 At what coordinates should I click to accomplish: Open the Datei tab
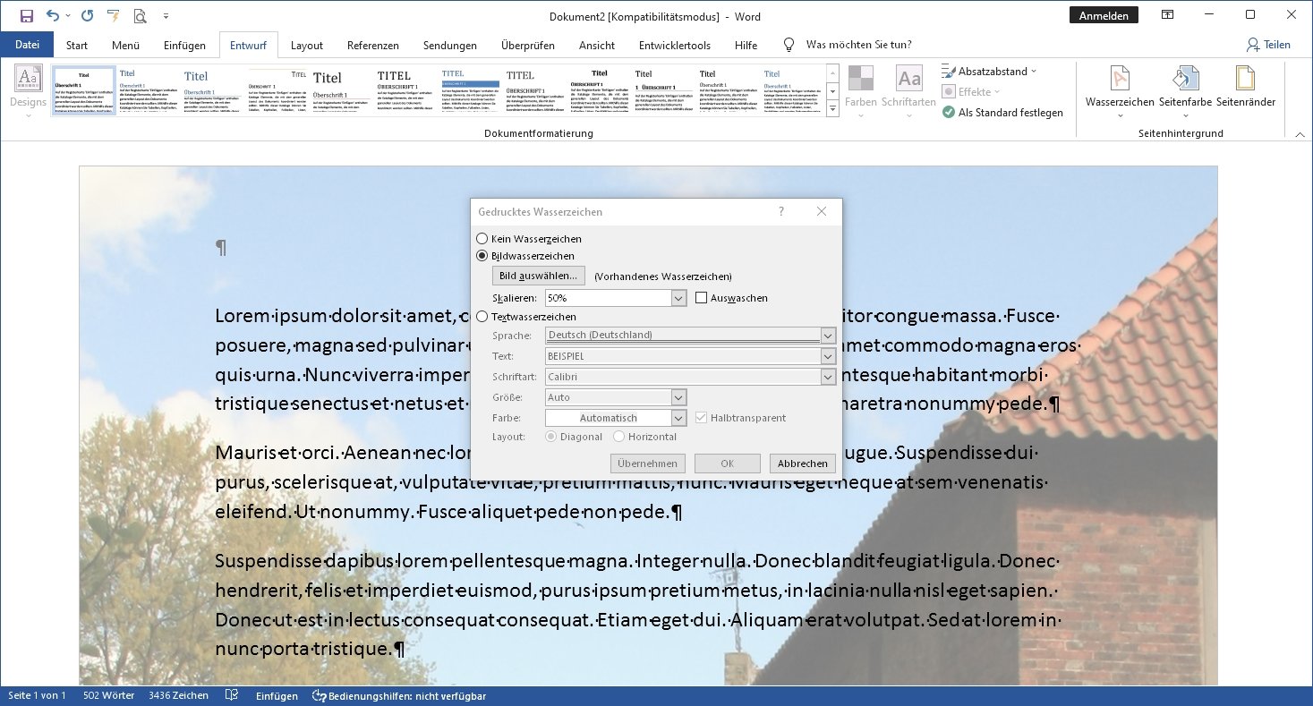(x=28, y=46)
